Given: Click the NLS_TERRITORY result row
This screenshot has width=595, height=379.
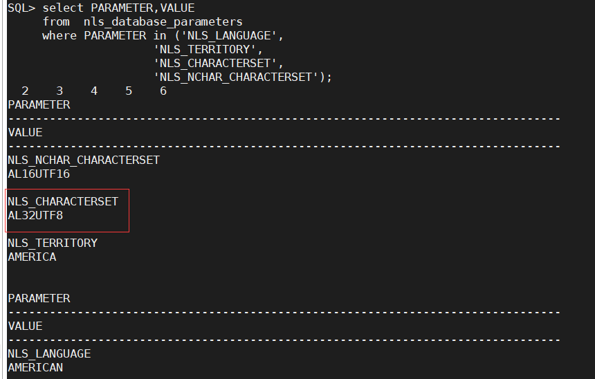Looking at the screenshot, I should 53,243.
